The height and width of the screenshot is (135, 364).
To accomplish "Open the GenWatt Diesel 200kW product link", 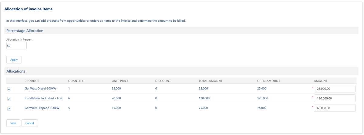I will pos(40,89).
